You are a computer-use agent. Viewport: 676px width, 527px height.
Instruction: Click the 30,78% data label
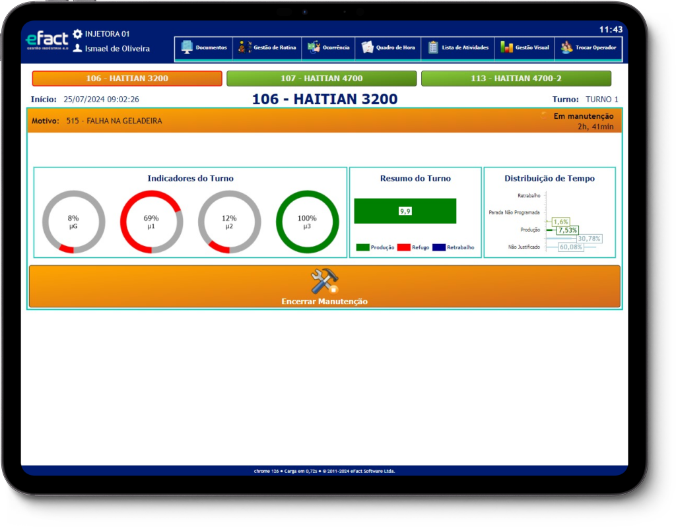coord(589,238)
